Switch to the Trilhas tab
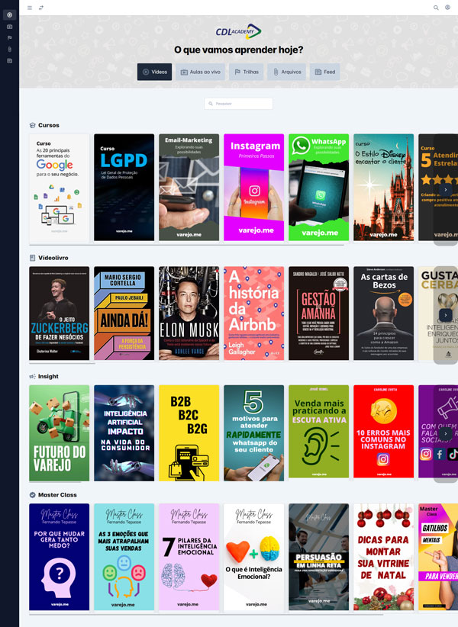The width and height of the screenshot is (458, 627). pyautogui.click(x=247, y=72)
